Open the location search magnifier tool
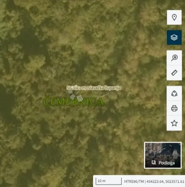Screen dimensions: 185x187 174,58
